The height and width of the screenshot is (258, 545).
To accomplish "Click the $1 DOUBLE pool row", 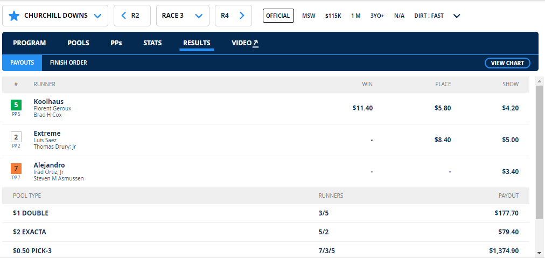I will (x=265, y=213).
